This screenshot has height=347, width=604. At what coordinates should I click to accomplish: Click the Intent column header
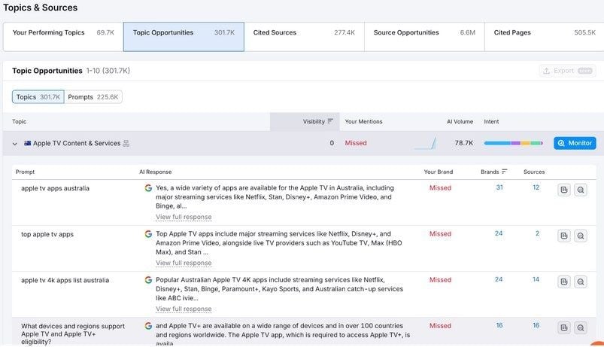pos(491,121)
